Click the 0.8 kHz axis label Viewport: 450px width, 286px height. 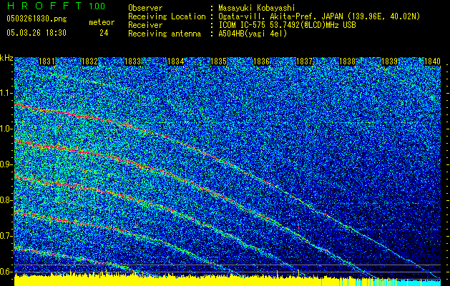click(6, 200)
